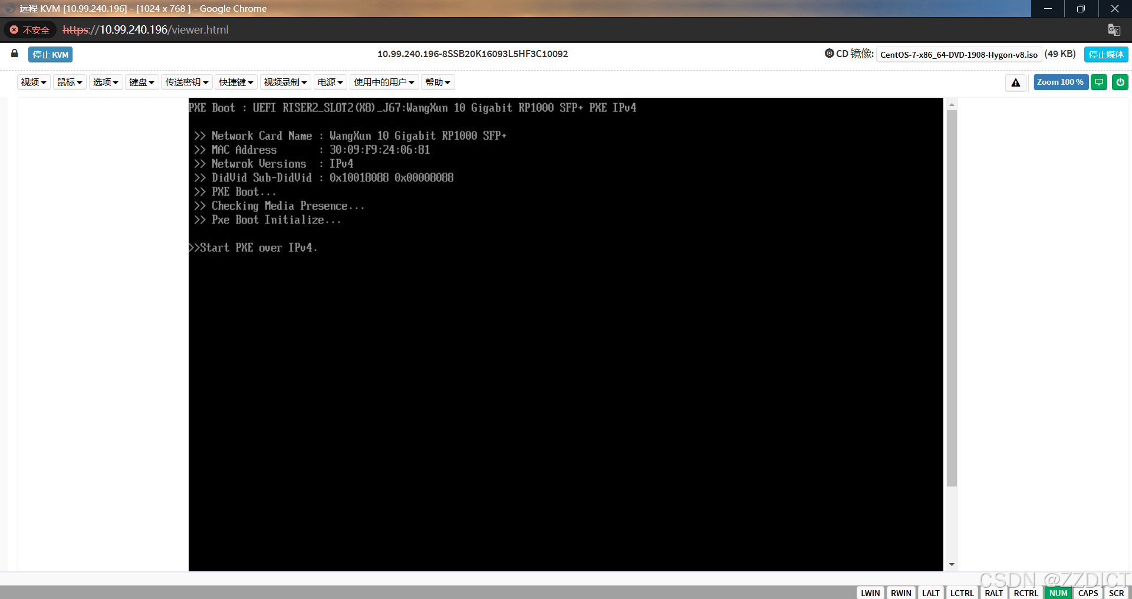
Task: Click the scrollbar up arrow
Action: point(952,104)
